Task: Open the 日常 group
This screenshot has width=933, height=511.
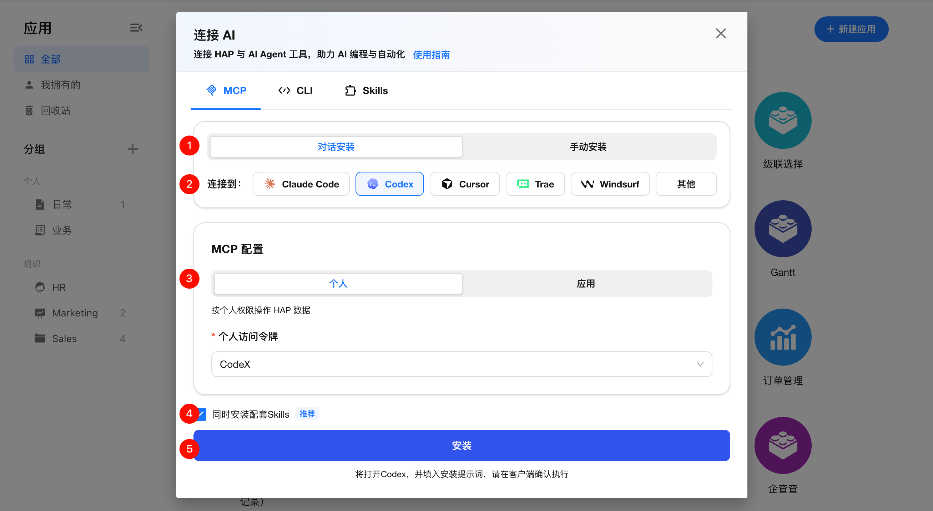Action: point(81,204)
